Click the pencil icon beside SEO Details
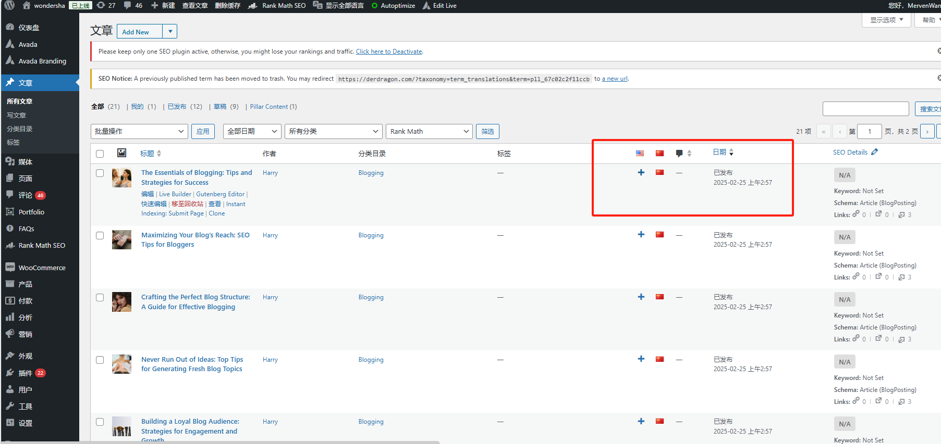 point(874,152)
